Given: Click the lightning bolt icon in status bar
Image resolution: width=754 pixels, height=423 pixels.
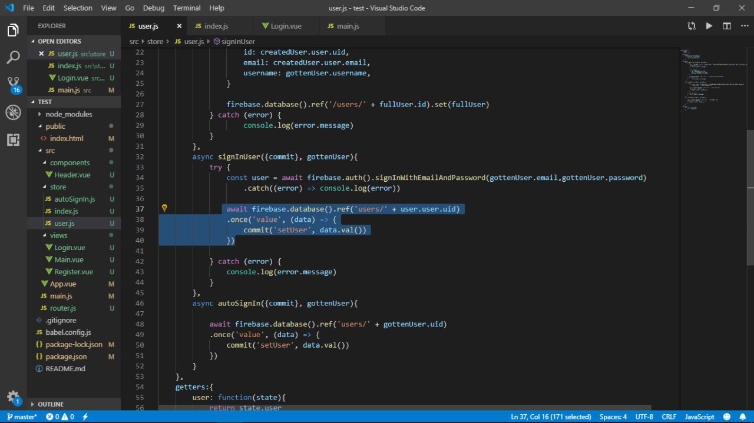Looking at the screenshot, I should coord(85,417).
